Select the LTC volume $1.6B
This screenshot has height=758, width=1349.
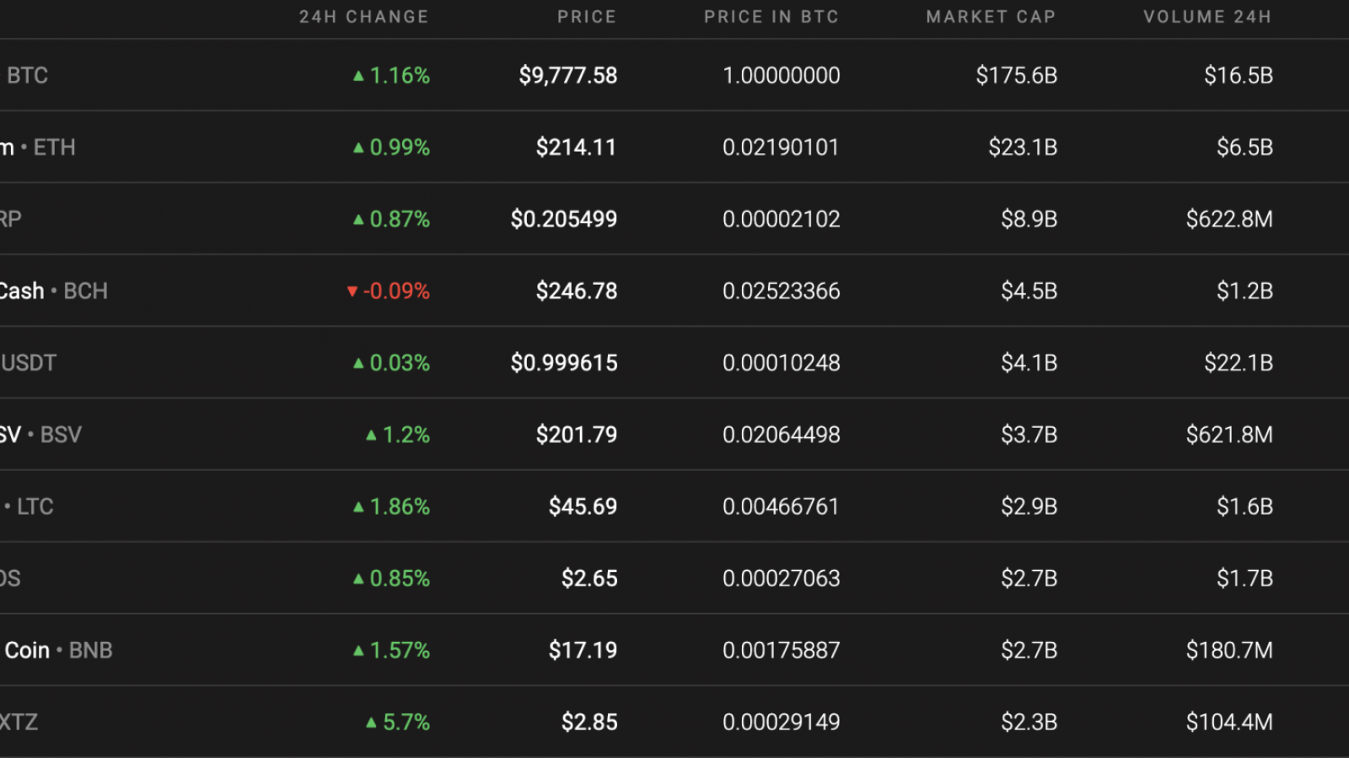(1245, 507)
